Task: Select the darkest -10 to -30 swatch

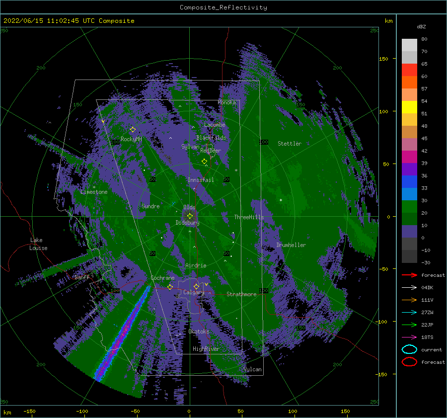Action: [x=409, y=256]
